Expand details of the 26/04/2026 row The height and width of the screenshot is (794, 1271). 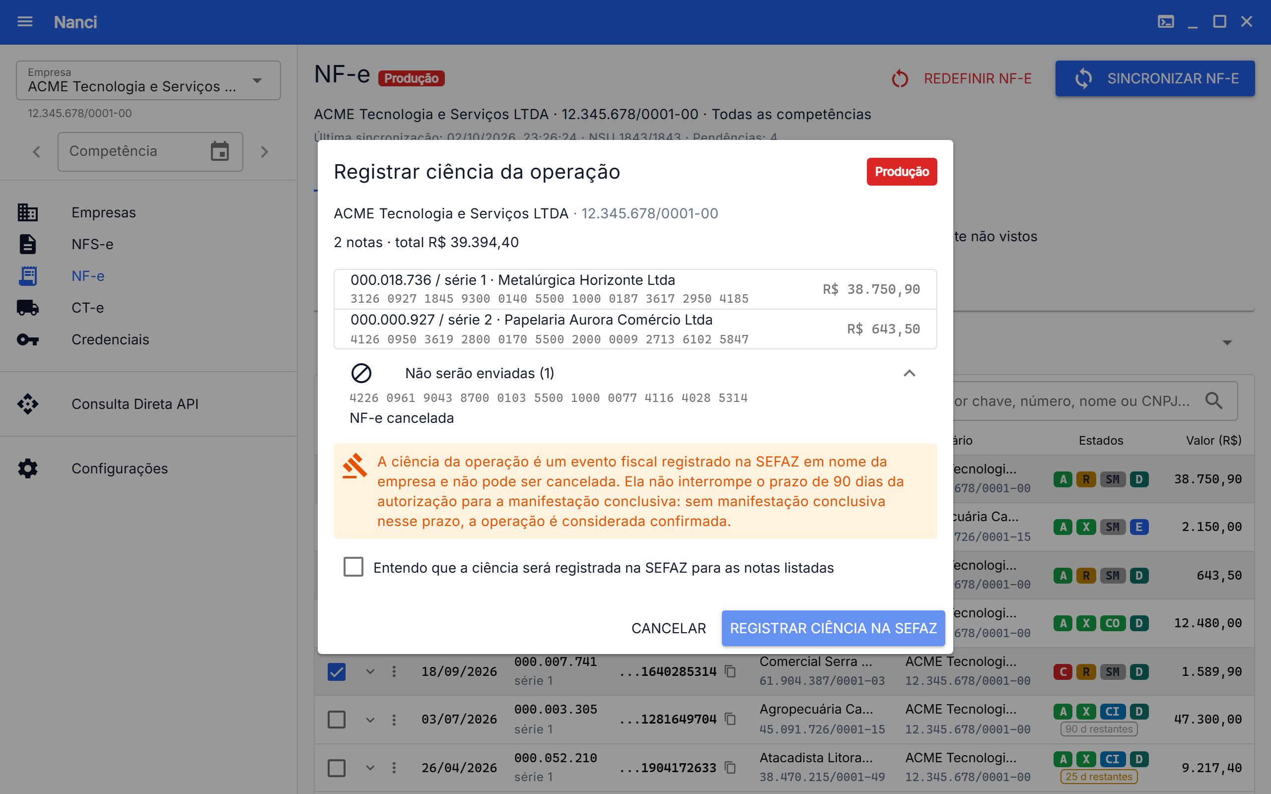(x=370, y=768)
